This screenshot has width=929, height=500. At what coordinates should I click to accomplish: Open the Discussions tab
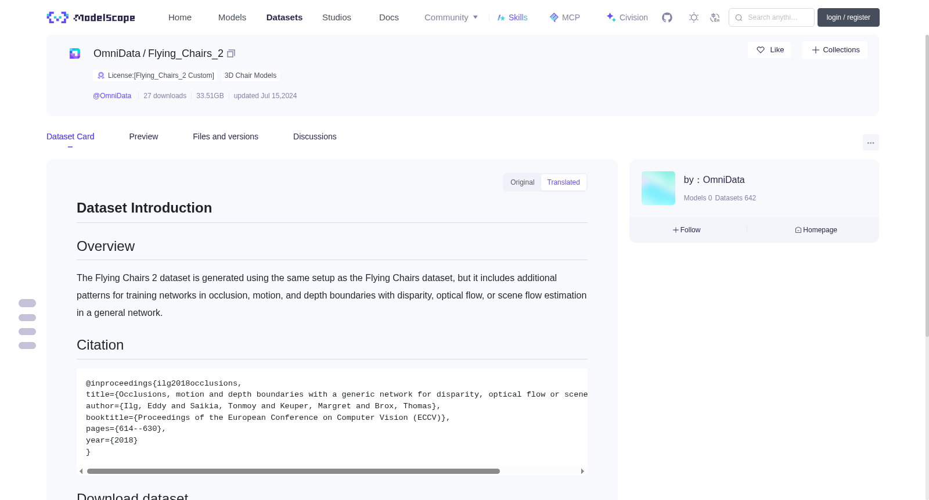click(x=315, y=136)
